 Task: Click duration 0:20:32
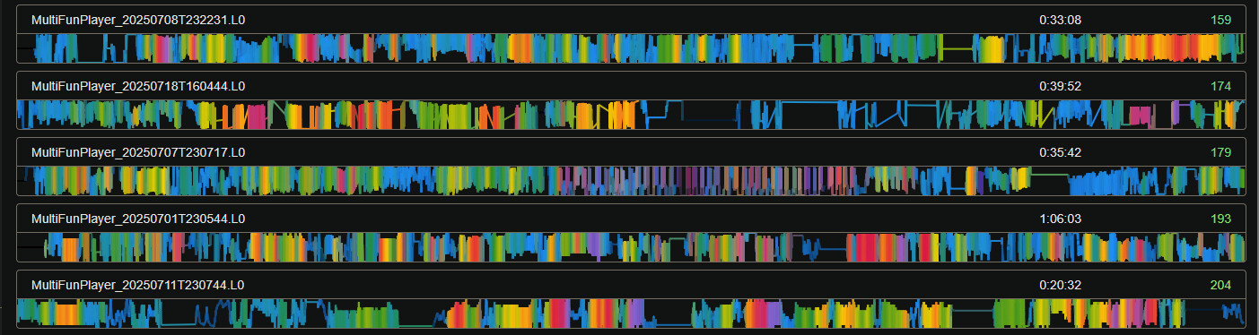click(x=1060, y=285)
